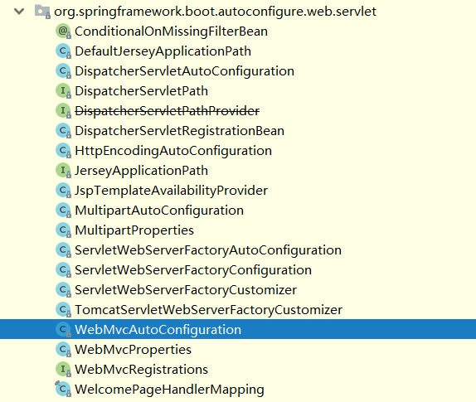This screenshot has width=476, height=402.
Task: Select the org.springframework.boot.autoconfigure.web.servlet package label
Action: point(215,12)
